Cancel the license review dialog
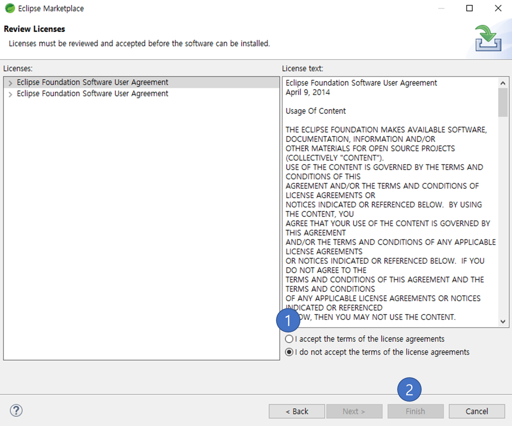Viewport: 512px width, 426px height. [477, 411]
